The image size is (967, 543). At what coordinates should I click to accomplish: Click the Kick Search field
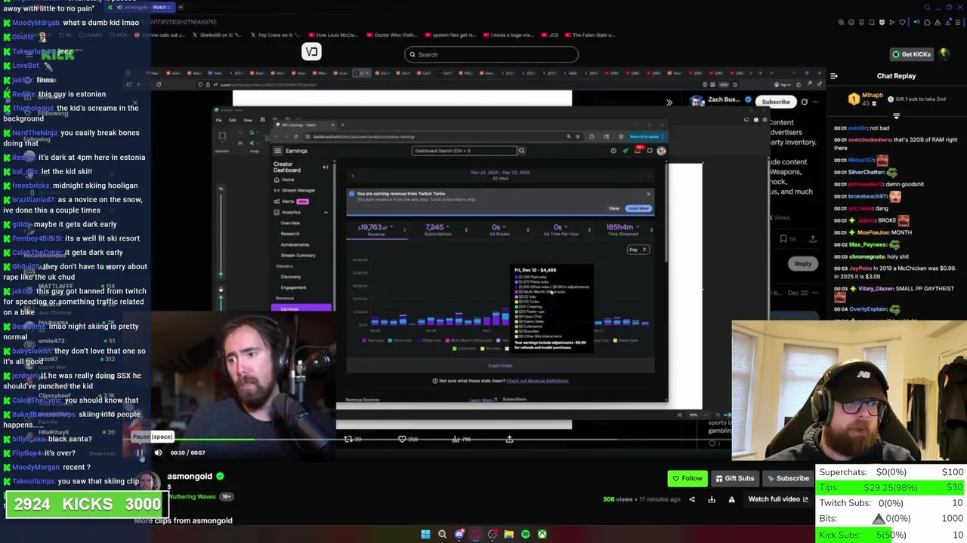pyautogui.click(x=491, y=54)
